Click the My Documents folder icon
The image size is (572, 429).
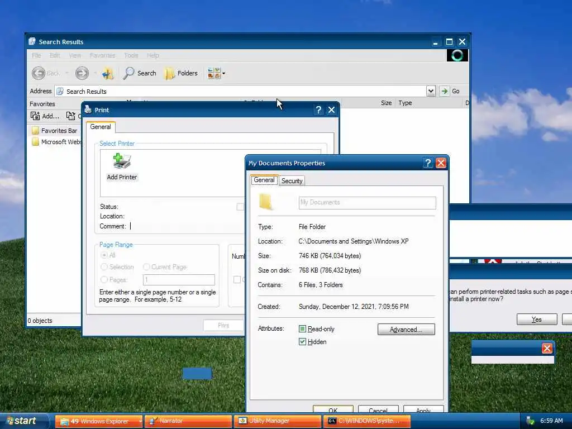266,202
